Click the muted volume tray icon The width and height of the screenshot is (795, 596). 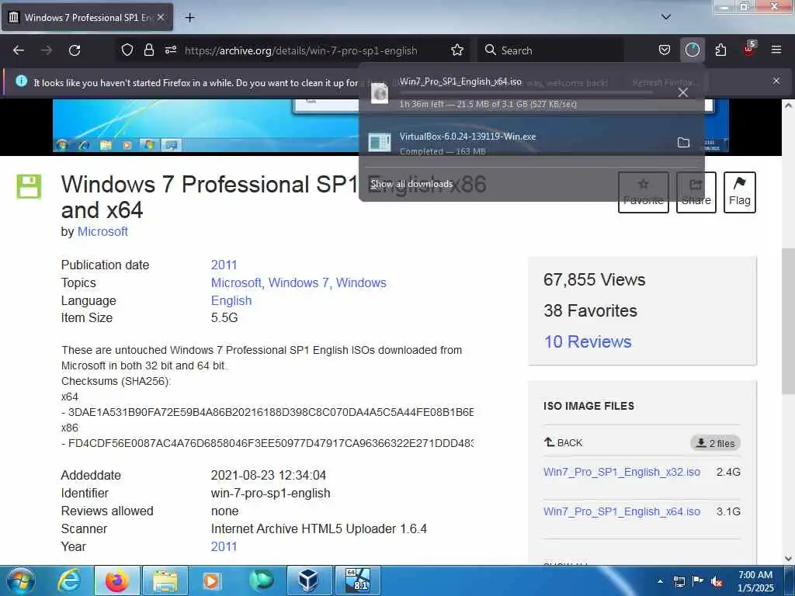(717, 581)
